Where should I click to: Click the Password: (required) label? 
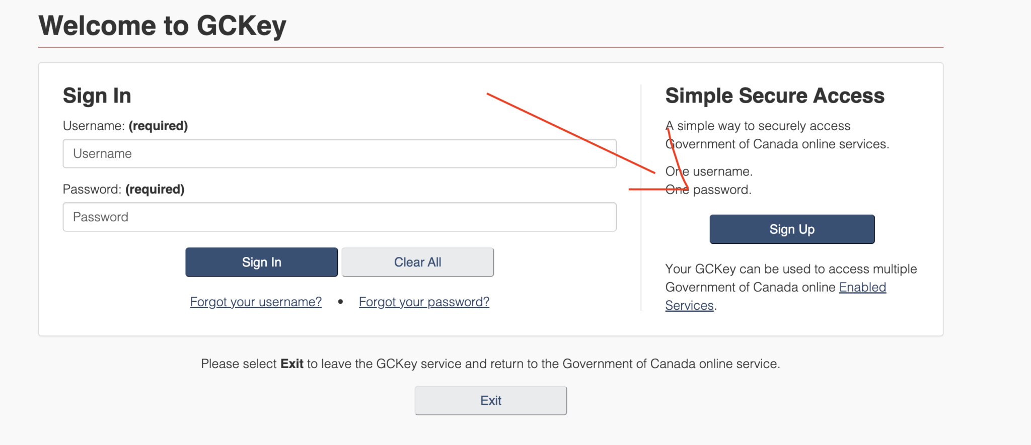click(123, 189)
